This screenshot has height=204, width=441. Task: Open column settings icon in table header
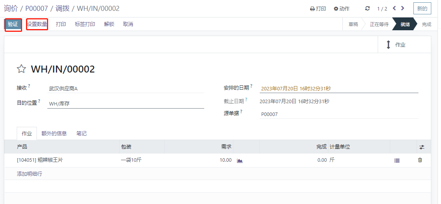click(x=422, y=147)
